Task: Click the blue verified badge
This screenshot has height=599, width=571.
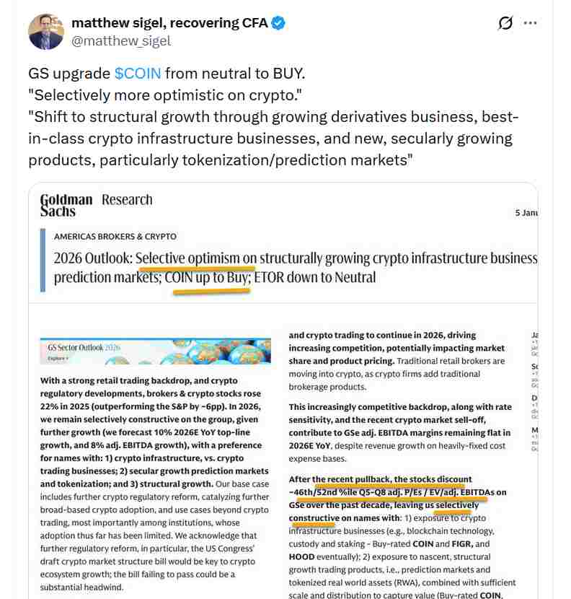Action: [x=278, y=23]
